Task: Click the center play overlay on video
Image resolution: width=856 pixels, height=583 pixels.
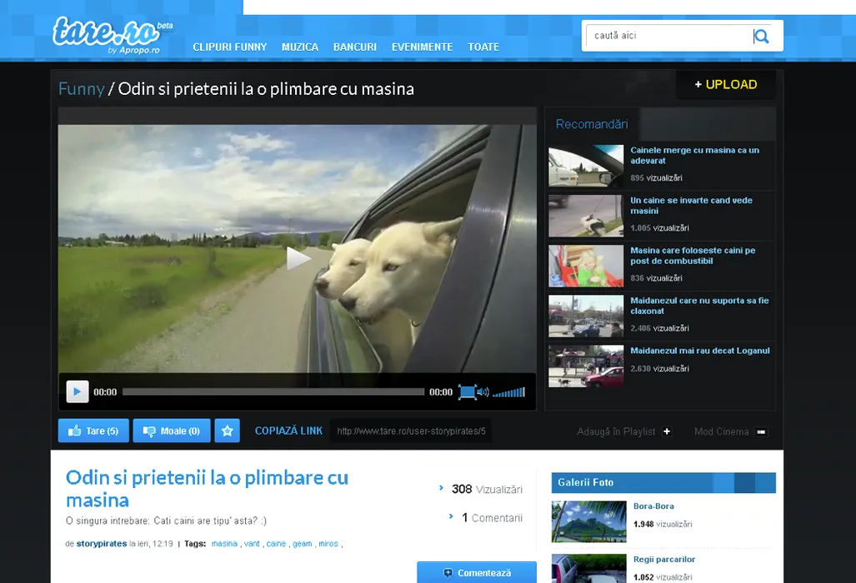Action: (x=298, y=258)
